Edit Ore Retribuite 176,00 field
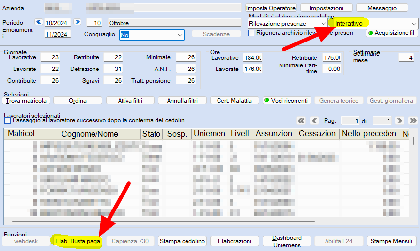Viewport: 420px width, 251px height. click(x=332, y=57)
